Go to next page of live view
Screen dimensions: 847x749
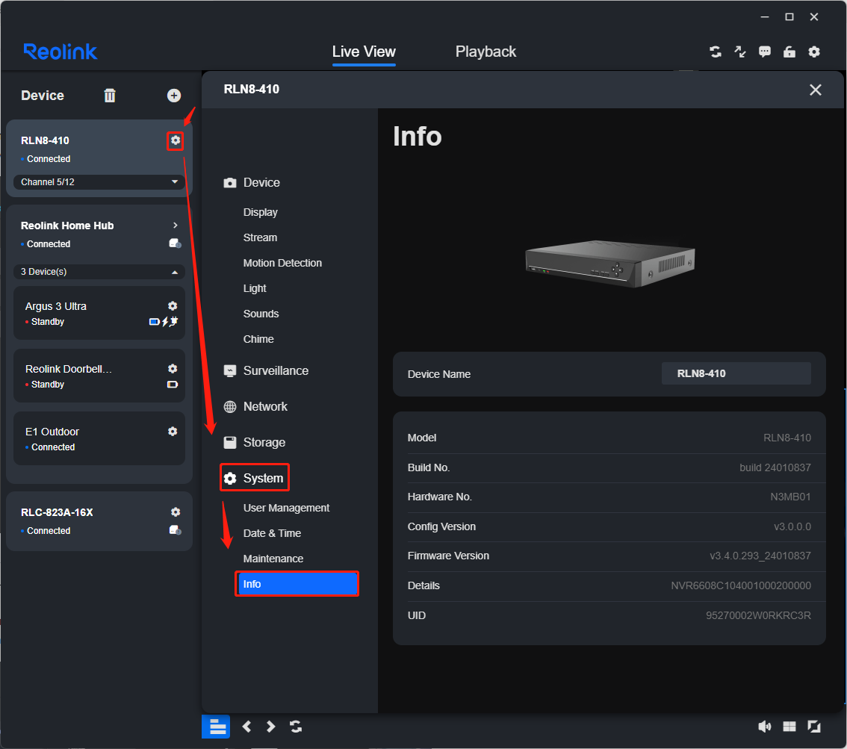point(270,727)
